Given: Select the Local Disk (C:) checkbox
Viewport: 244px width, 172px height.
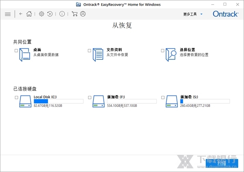Looking at the screenshot, I should pyautogui.click(x=16, y=98).
